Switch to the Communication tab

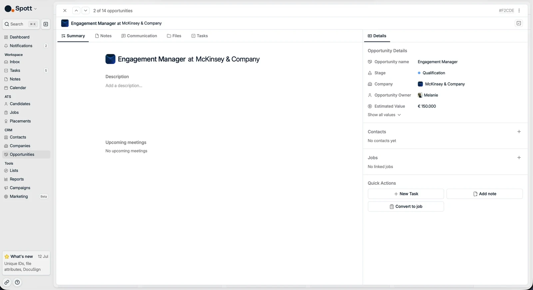click(139, 36)
